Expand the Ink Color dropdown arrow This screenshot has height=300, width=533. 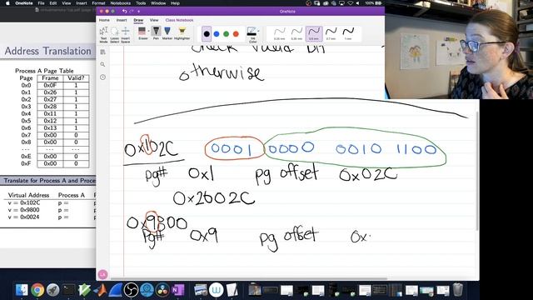[259, 31]
